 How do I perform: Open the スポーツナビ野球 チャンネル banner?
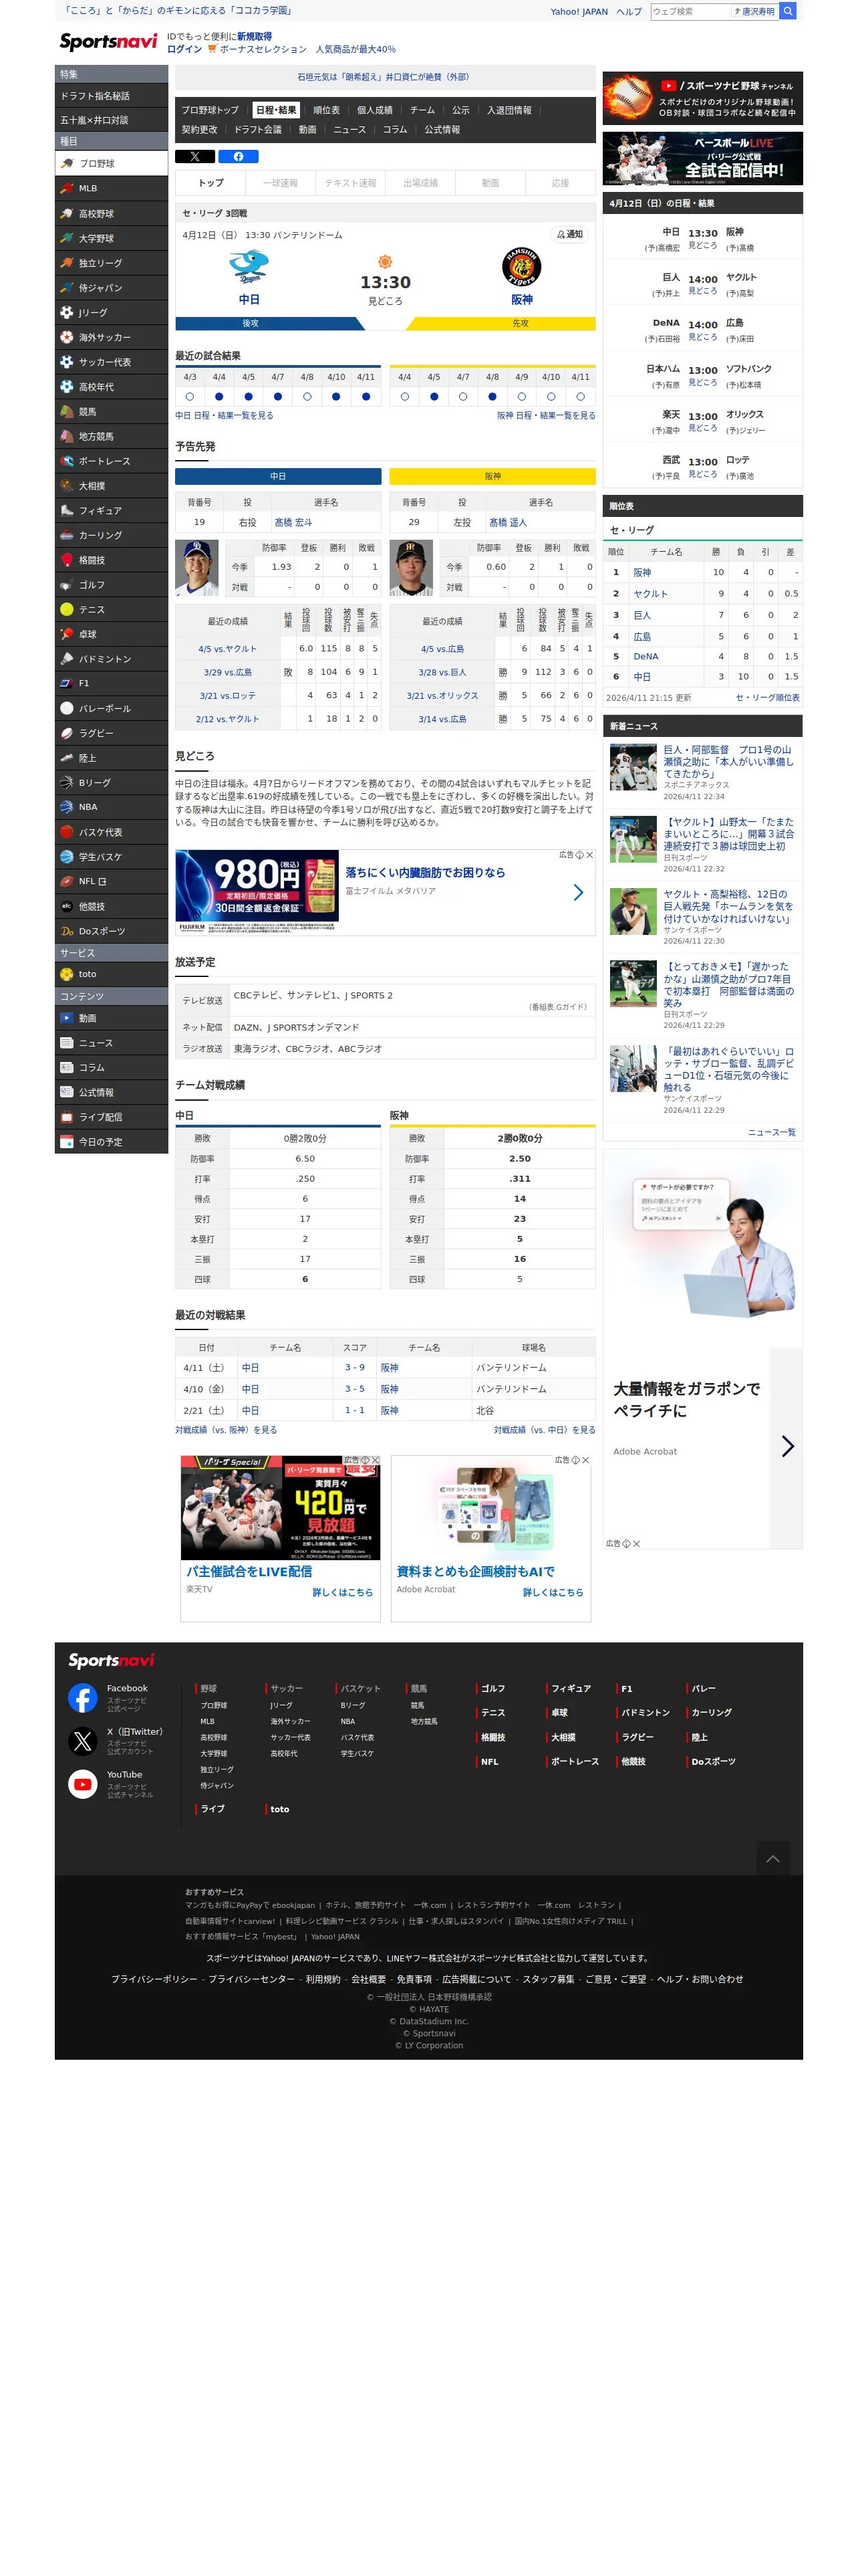point(702,98)
